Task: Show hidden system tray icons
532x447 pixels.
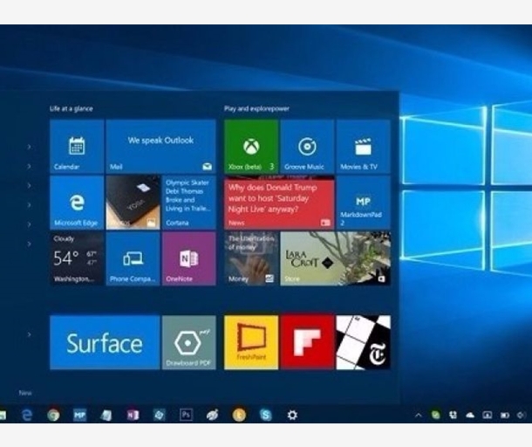Action: (419, 415)
